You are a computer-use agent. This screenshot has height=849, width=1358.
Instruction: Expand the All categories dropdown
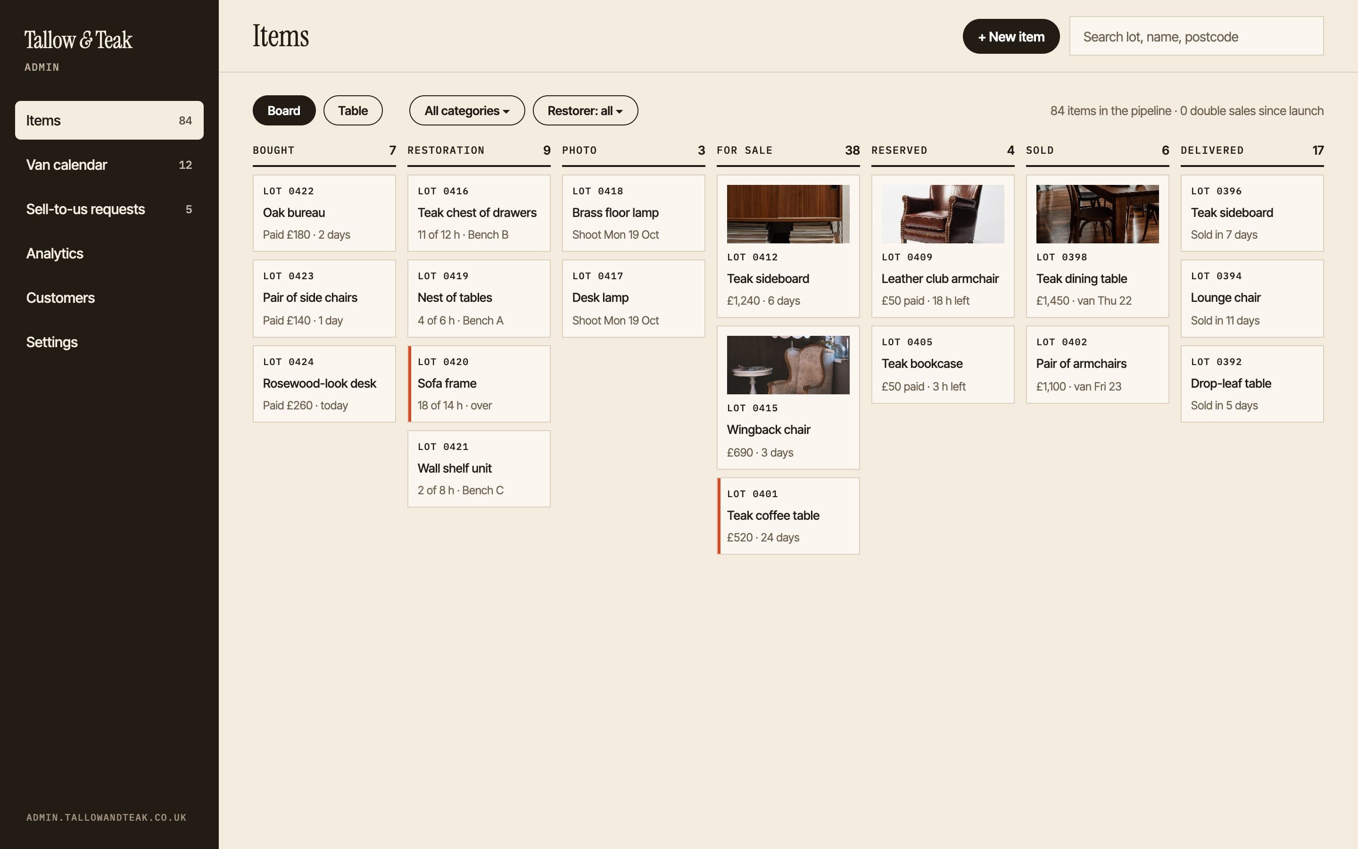tap(467, 111)
